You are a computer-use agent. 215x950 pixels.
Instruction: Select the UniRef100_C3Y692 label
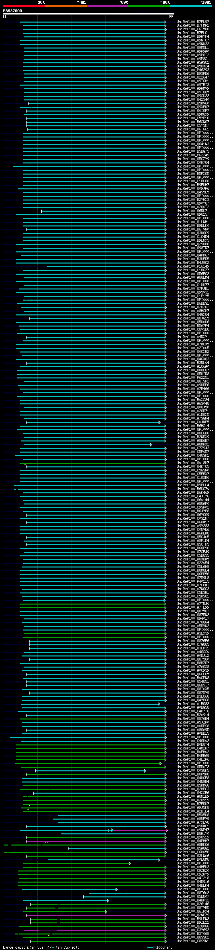[193, 930]
